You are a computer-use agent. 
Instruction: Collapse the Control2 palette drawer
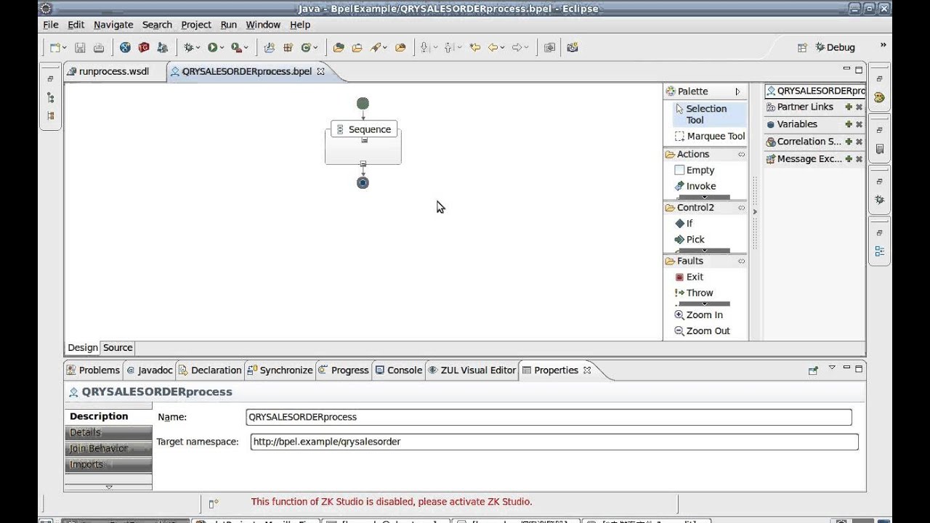pos(741,208)
